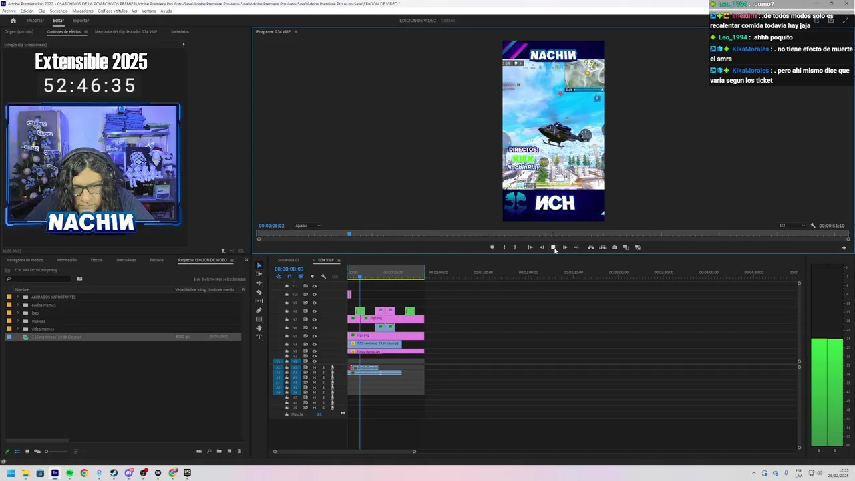Toggle visibility eye of track V6
The height and width of the screenshot is (481, 855).
[x=314, y=328]
